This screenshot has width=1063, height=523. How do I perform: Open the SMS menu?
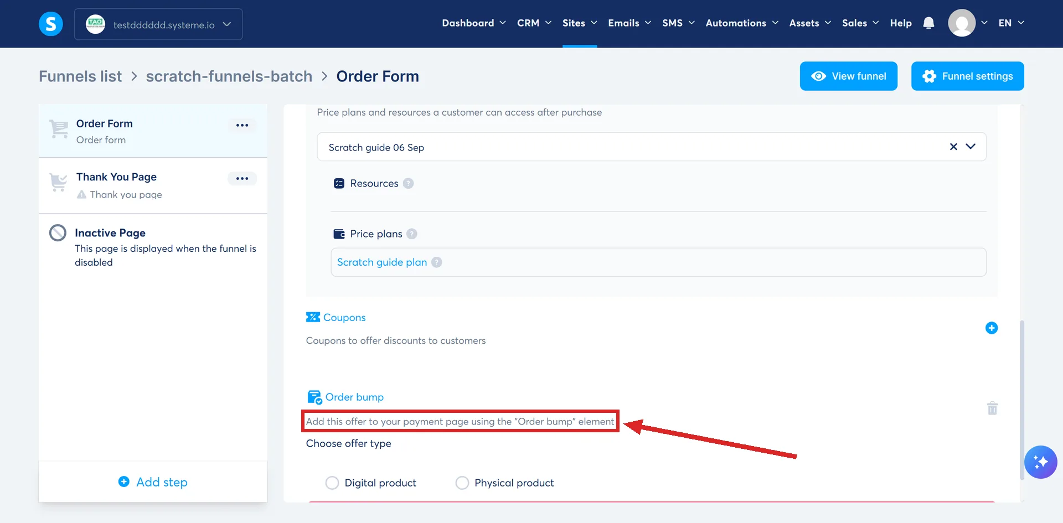point(678,23)
